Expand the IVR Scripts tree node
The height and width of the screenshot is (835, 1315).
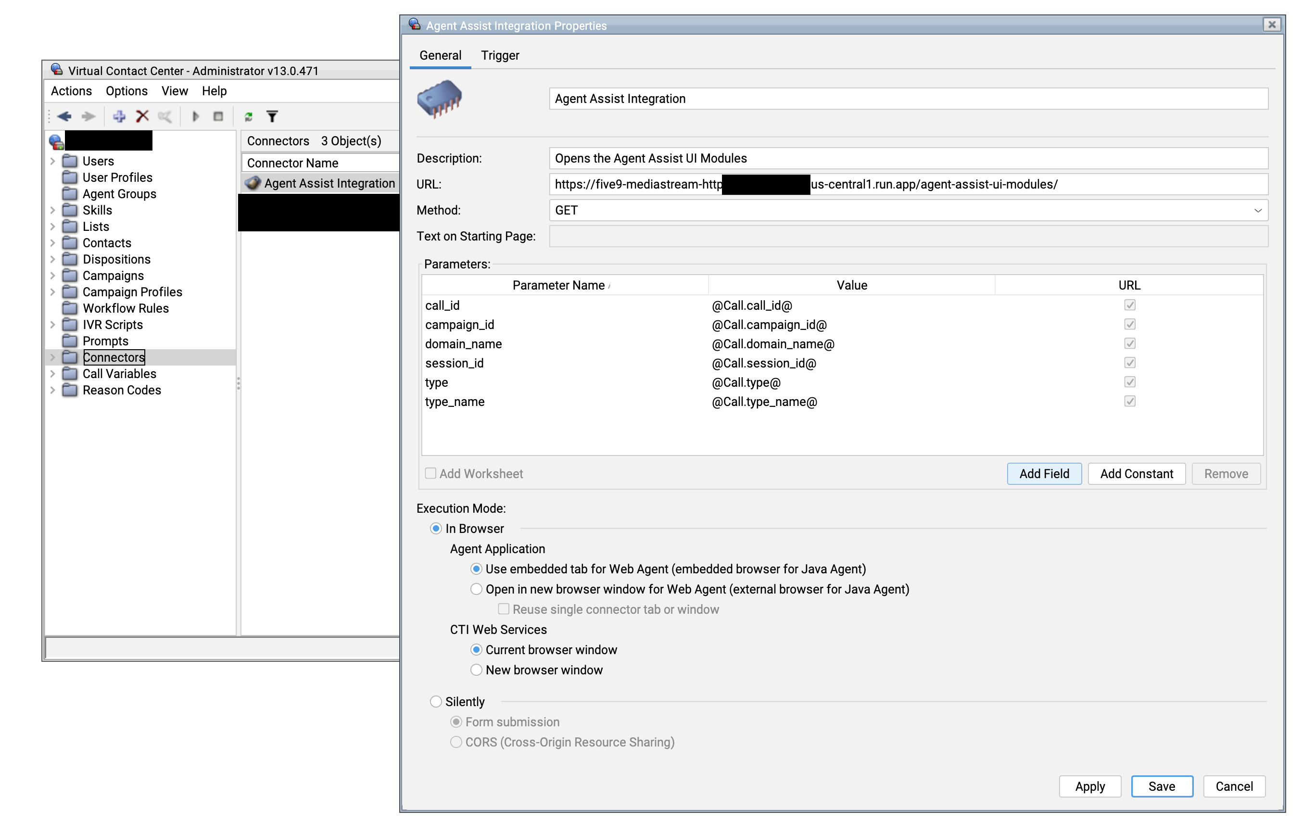click(x=53, y=325)
